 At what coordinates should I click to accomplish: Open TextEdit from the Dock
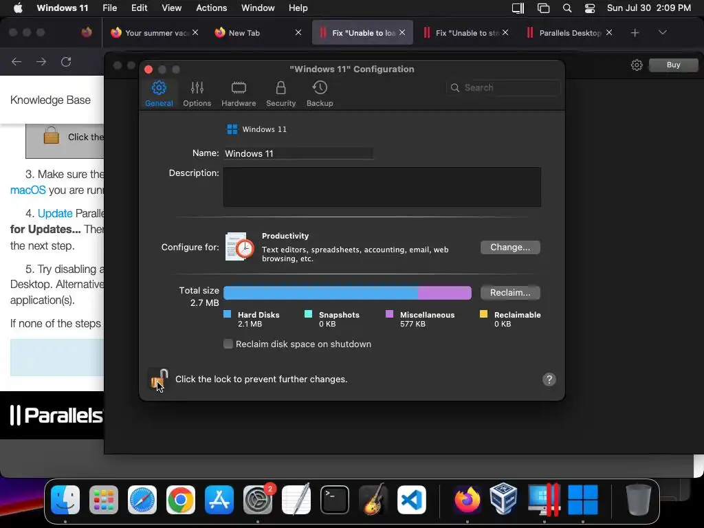point(296,500)
